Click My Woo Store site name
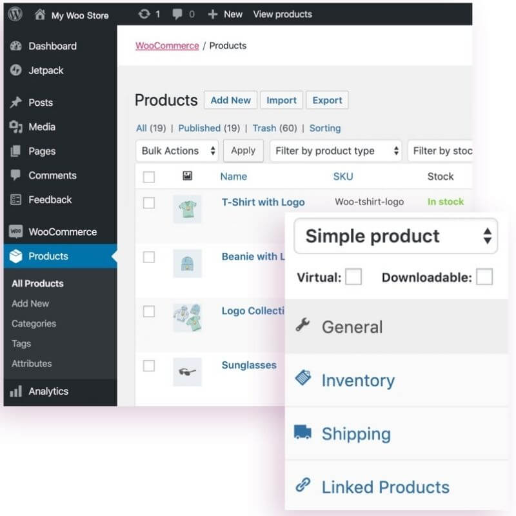The height and width of the screenshot is (516, 516). [80, 15]
